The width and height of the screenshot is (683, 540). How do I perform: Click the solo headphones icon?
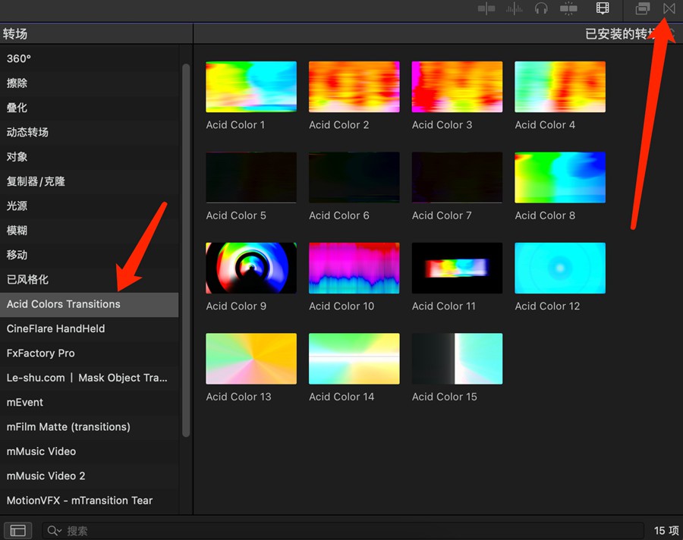(x=541, y=8)
